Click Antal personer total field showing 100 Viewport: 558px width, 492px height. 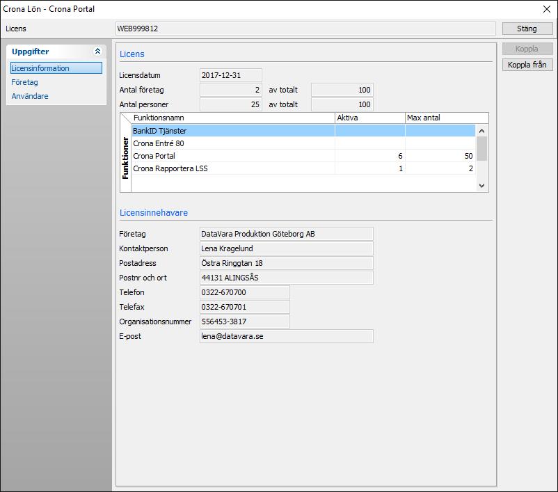tap(342, 104)
